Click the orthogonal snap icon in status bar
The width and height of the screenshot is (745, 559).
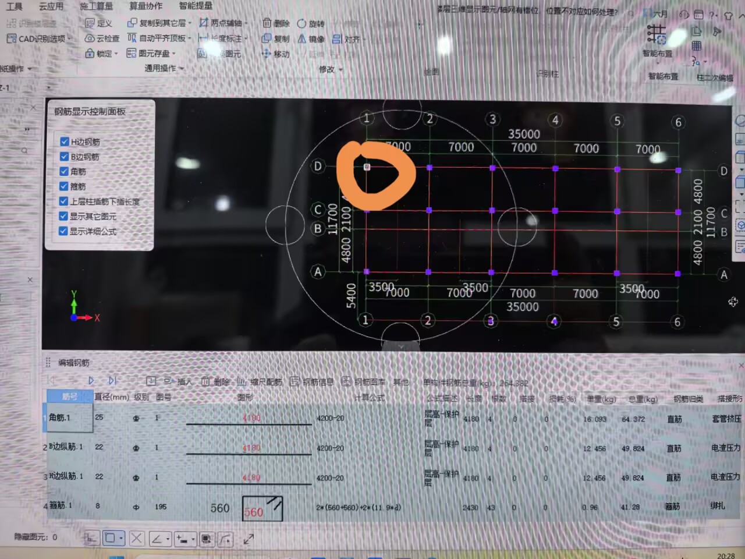tap(91, 538)
